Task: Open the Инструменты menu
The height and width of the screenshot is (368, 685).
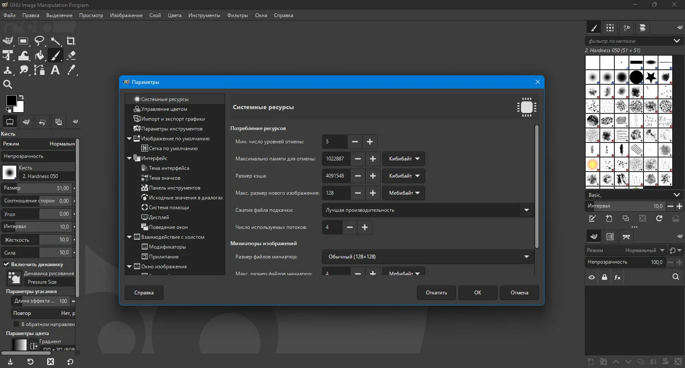Action: pyautogui.click(x=204, y=15)
